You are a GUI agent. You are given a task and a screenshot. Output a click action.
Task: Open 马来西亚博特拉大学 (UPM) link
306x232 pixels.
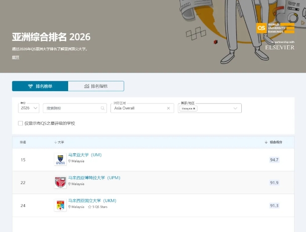[94, 178]
